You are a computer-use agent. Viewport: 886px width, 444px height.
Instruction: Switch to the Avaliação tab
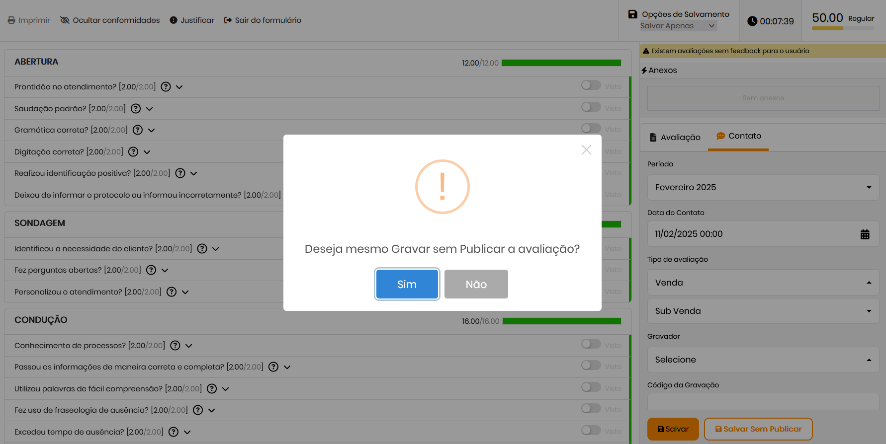(675, 138)
